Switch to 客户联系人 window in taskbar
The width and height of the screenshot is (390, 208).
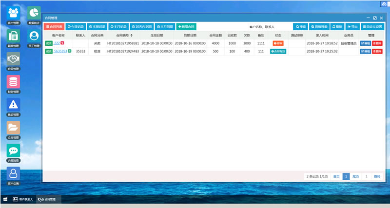coord(24,199)
